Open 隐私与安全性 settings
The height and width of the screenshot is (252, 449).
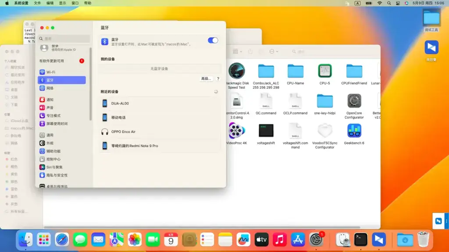click(x=62, y=175)
